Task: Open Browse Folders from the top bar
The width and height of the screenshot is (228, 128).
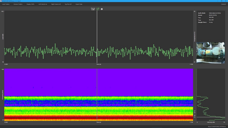Action: tap(18, 4)
